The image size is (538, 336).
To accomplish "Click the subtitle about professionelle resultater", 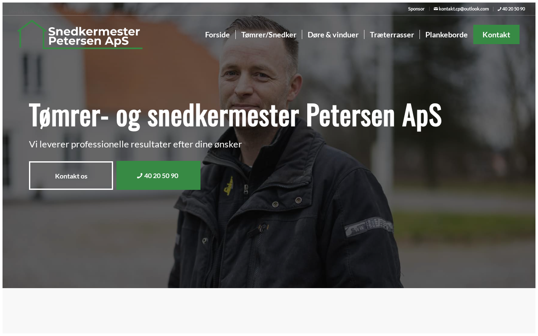I will click(x=135, y=144).
